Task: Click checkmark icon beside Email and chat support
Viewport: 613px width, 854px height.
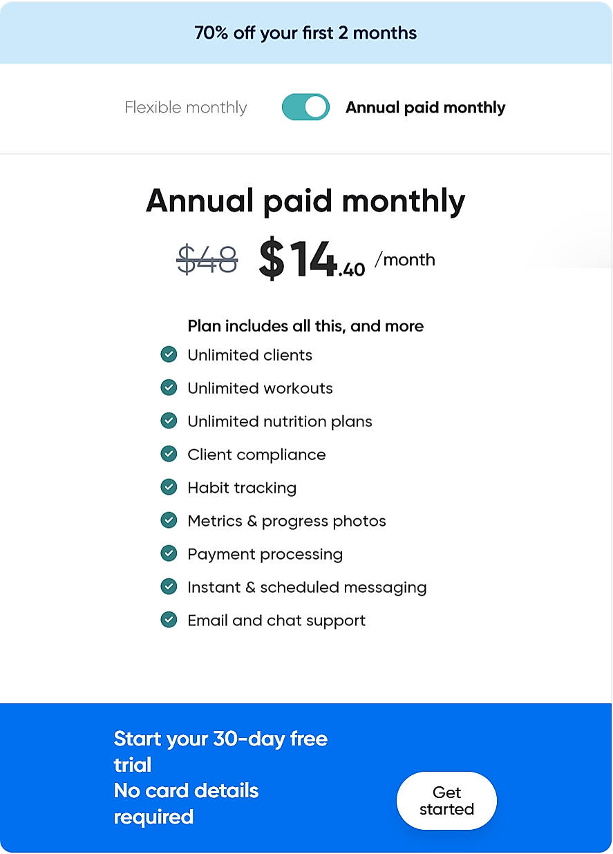Action: coord(169,620)
